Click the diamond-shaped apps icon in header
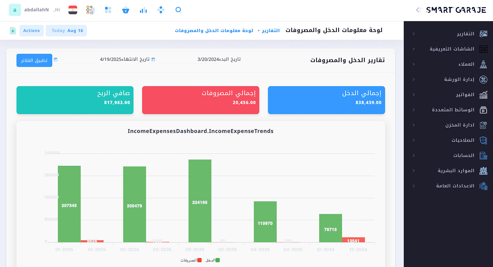Screen dimensions: 493x267 click(161, 10)
